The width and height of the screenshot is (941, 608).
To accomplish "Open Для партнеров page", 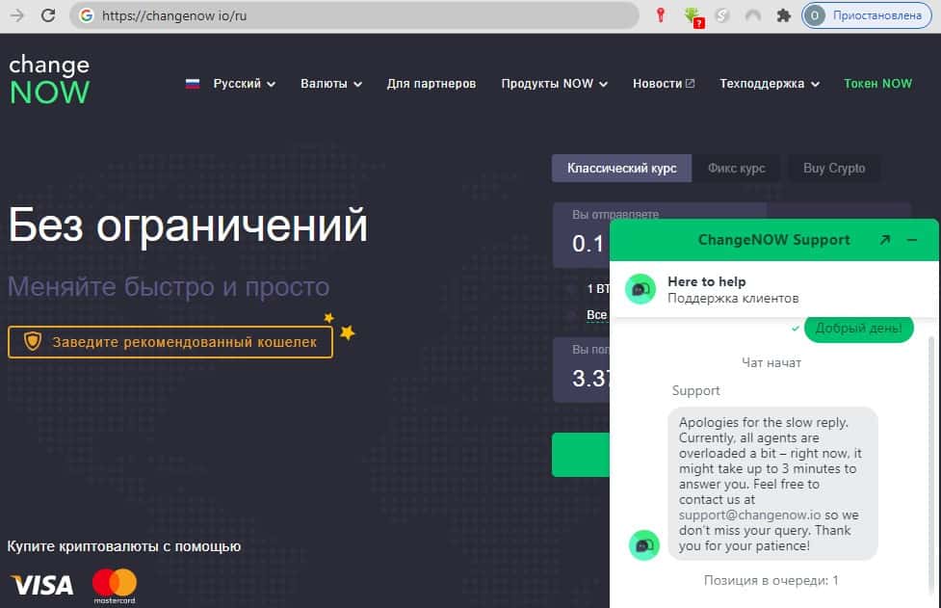I will 431,84.
